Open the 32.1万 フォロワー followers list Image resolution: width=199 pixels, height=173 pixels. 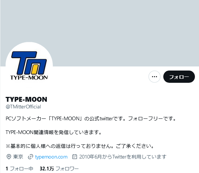(x=59, y=169)
